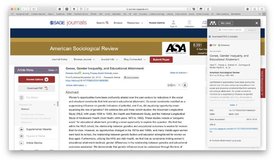
Task: Close the Mendeley importer panel
Action: coord(256,23)
